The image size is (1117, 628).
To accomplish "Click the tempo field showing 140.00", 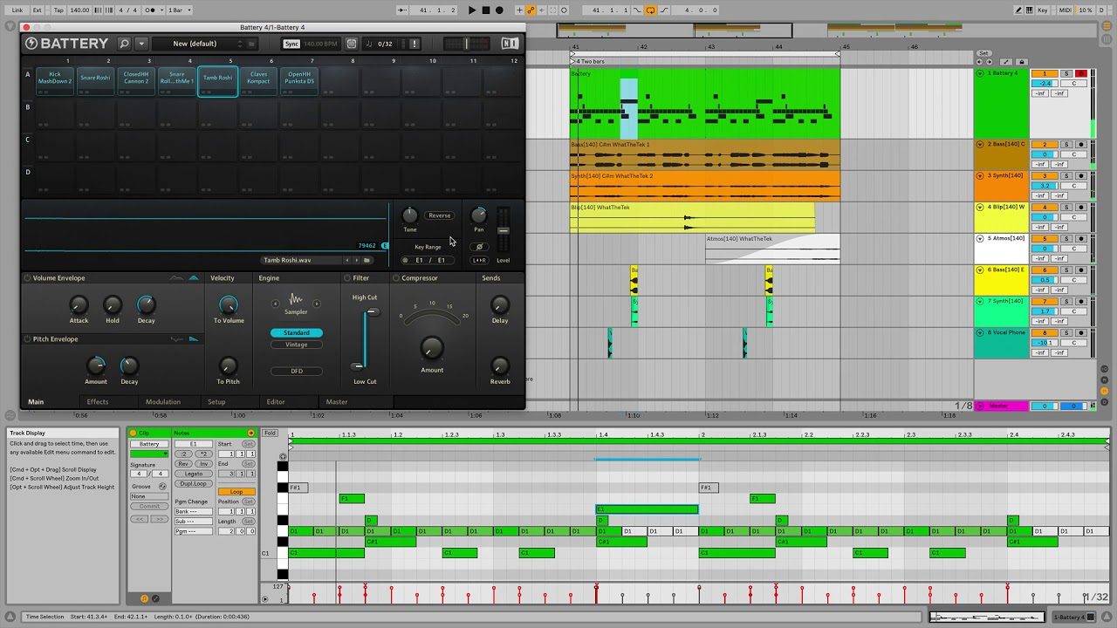I will click(79, 10).
